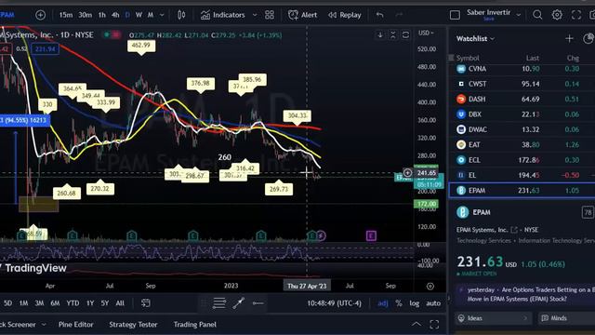Set chart range to 5D
Viewport: 595px width, 335px height.
point(7,303)
